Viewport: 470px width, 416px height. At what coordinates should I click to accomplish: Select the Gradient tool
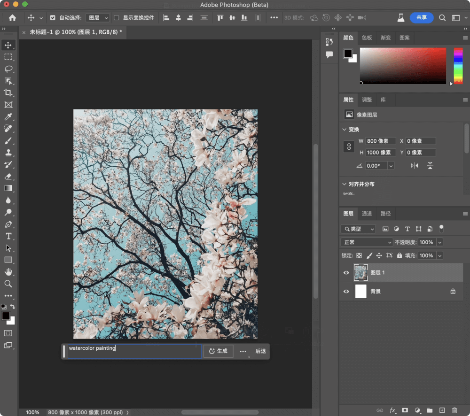pos(8,188)
